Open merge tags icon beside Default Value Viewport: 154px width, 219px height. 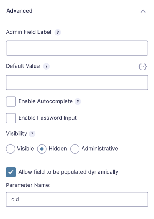pyautogui.click(x=142, y=67)
